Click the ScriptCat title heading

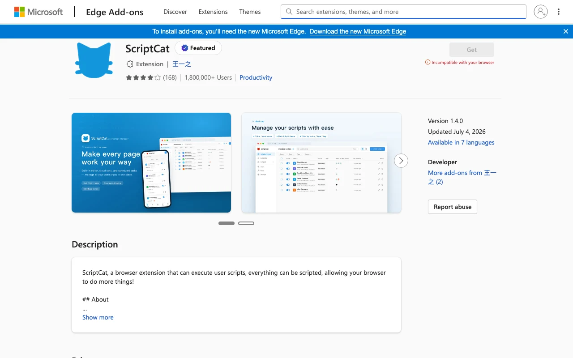[147, 48]
